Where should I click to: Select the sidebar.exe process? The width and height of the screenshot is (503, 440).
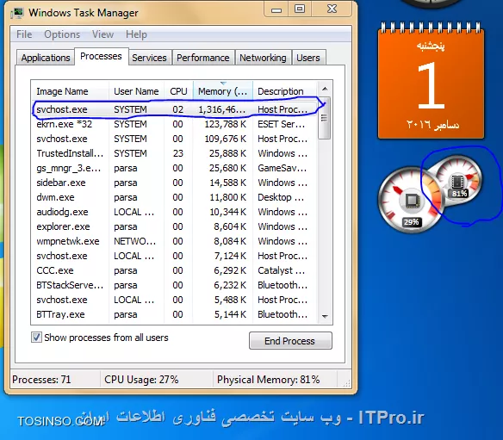(x=175, y=183)
